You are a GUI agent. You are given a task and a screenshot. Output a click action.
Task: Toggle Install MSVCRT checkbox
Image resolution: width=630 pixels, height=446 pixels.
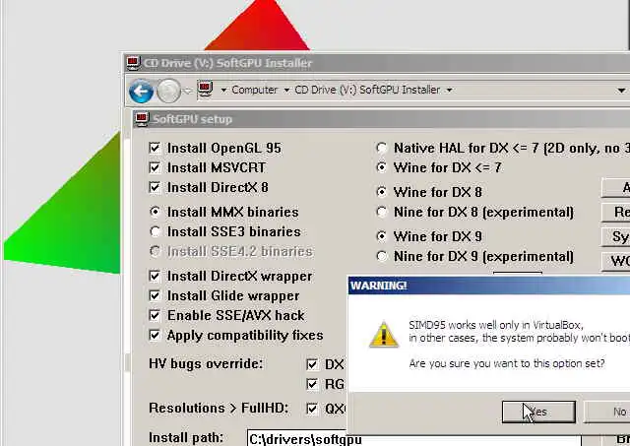(x=155, y=167)
